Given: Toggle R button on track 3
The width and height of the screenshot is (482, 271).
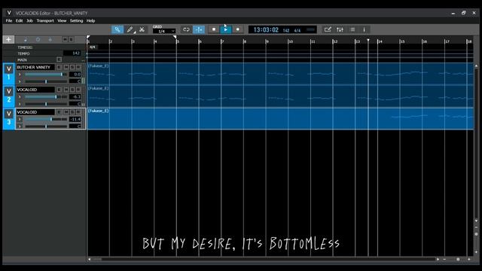Looking at the screenshot, I should 78,112.
